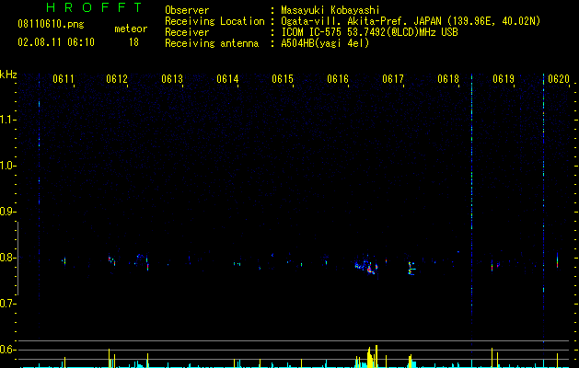Screen dimensions: 579x368
Task: Click the 0613 time marker
Action: [172, 79]
